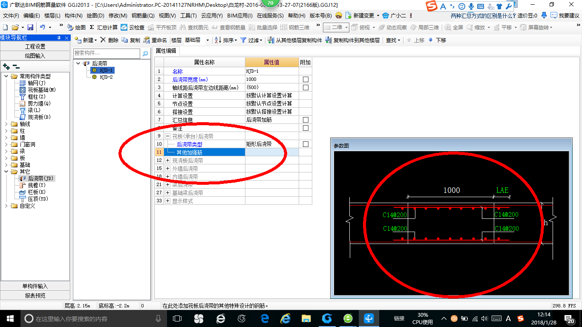
Task: Open the BIM应用(I) menu
Action: 240,15
